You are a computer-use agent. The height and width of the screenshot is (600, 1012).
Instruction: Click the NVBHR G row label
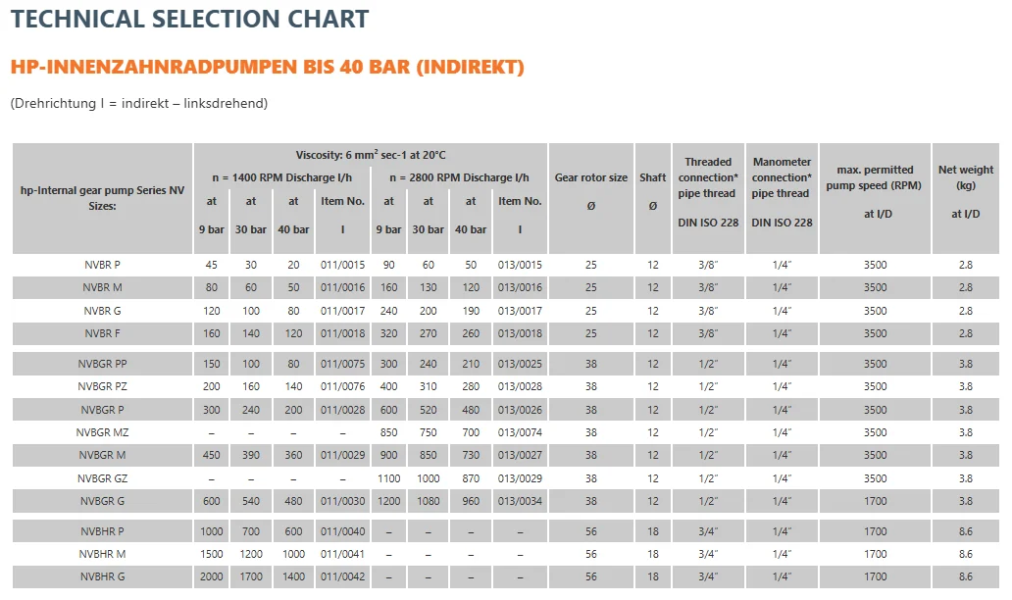[x=102, y=576]
